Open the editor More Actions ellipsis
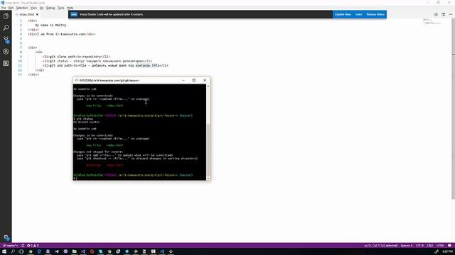 click(x=451, y=14)
